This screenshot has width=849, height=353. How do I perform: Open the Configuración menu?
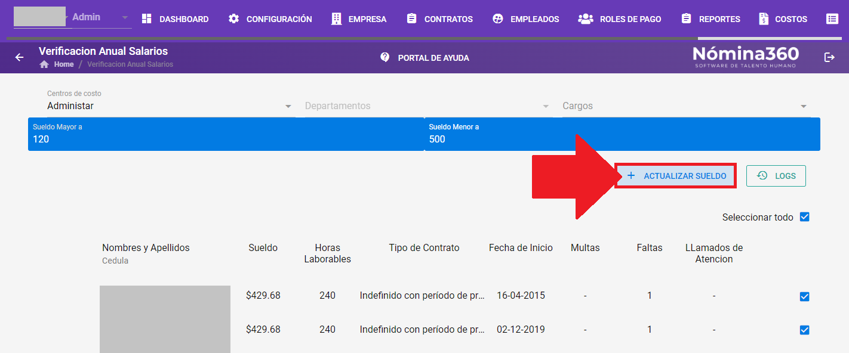click(x=270, y=19)
